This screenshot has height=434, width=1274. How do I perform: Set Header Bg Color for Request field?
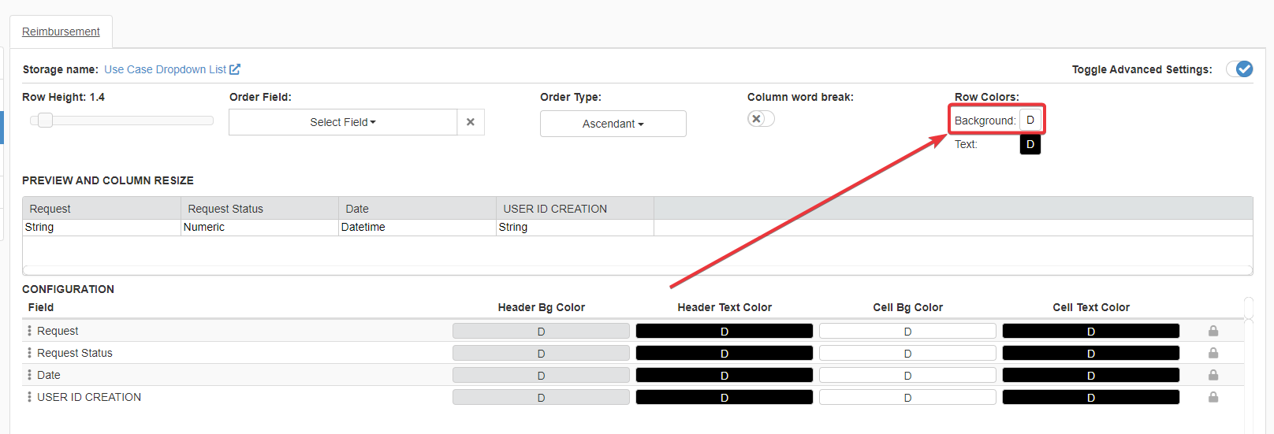click(541, 332)
